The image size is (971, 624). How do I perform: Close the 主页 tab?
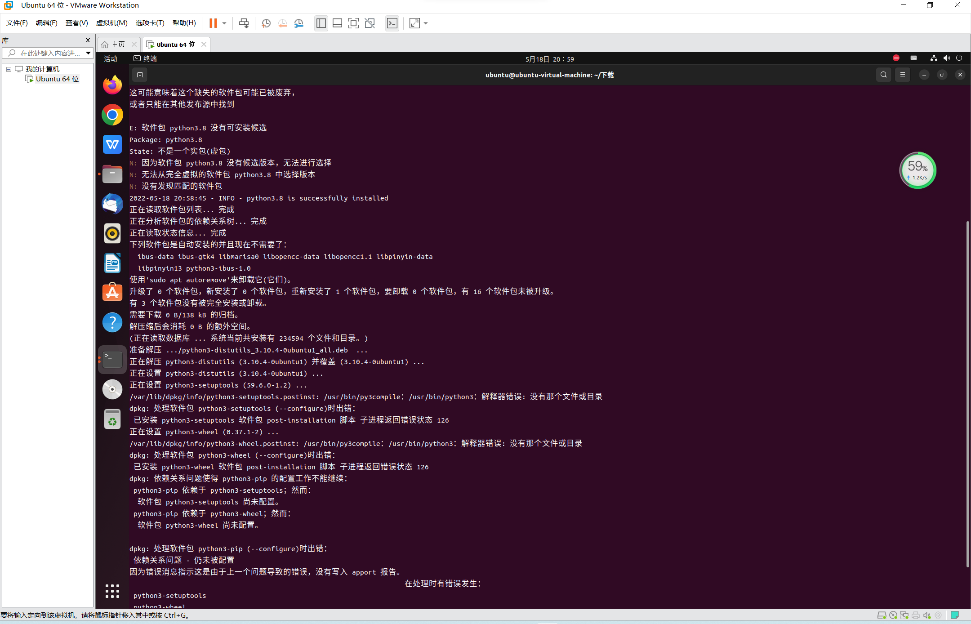tap(134, 44)
